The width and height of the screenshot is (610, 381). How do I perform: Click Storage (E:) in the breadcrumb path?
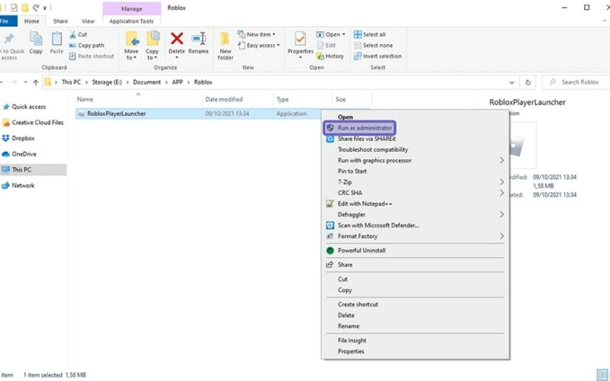point(107,82)
